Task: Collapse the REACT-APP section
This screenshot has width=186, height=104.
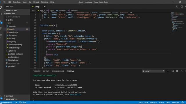Action: coord(10,14)
